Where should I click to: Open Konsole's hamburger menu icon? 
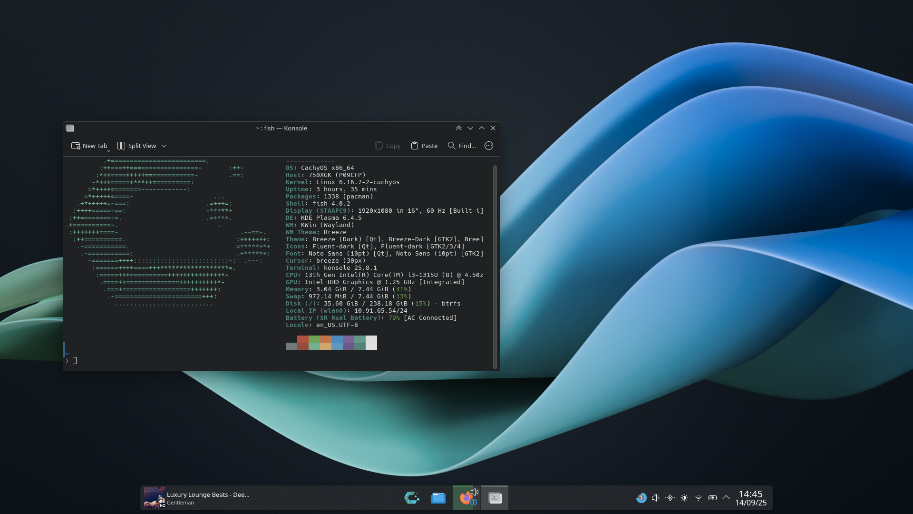(489, 146)
